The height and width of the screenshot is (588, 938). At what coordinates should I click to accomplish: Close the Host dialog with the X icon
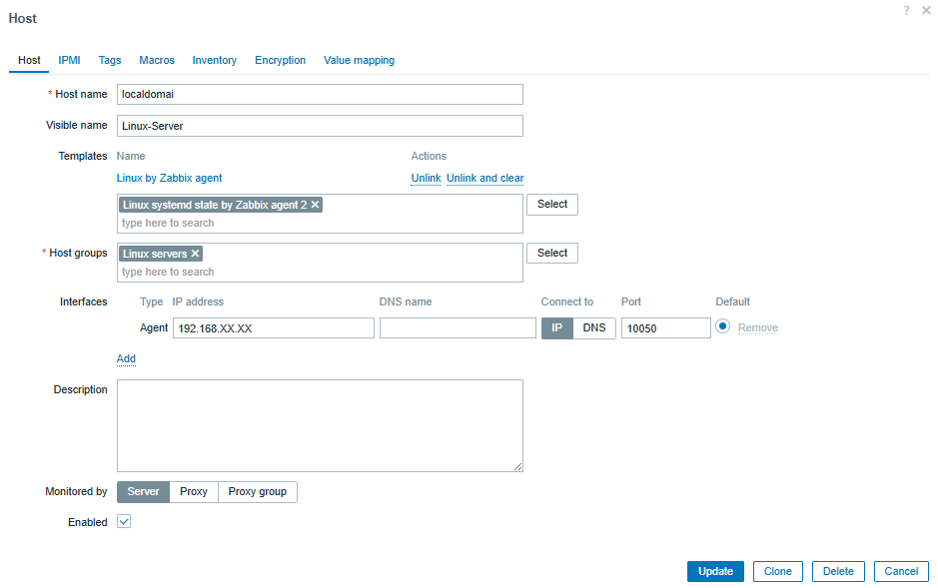926,10
